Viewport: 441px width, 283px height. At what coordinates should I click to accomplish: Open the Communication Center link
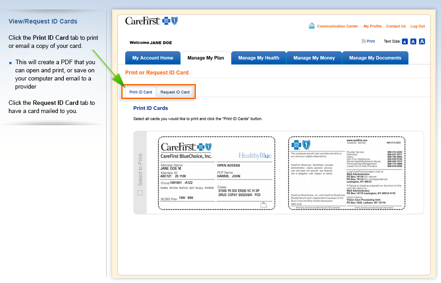coord(337,26)
